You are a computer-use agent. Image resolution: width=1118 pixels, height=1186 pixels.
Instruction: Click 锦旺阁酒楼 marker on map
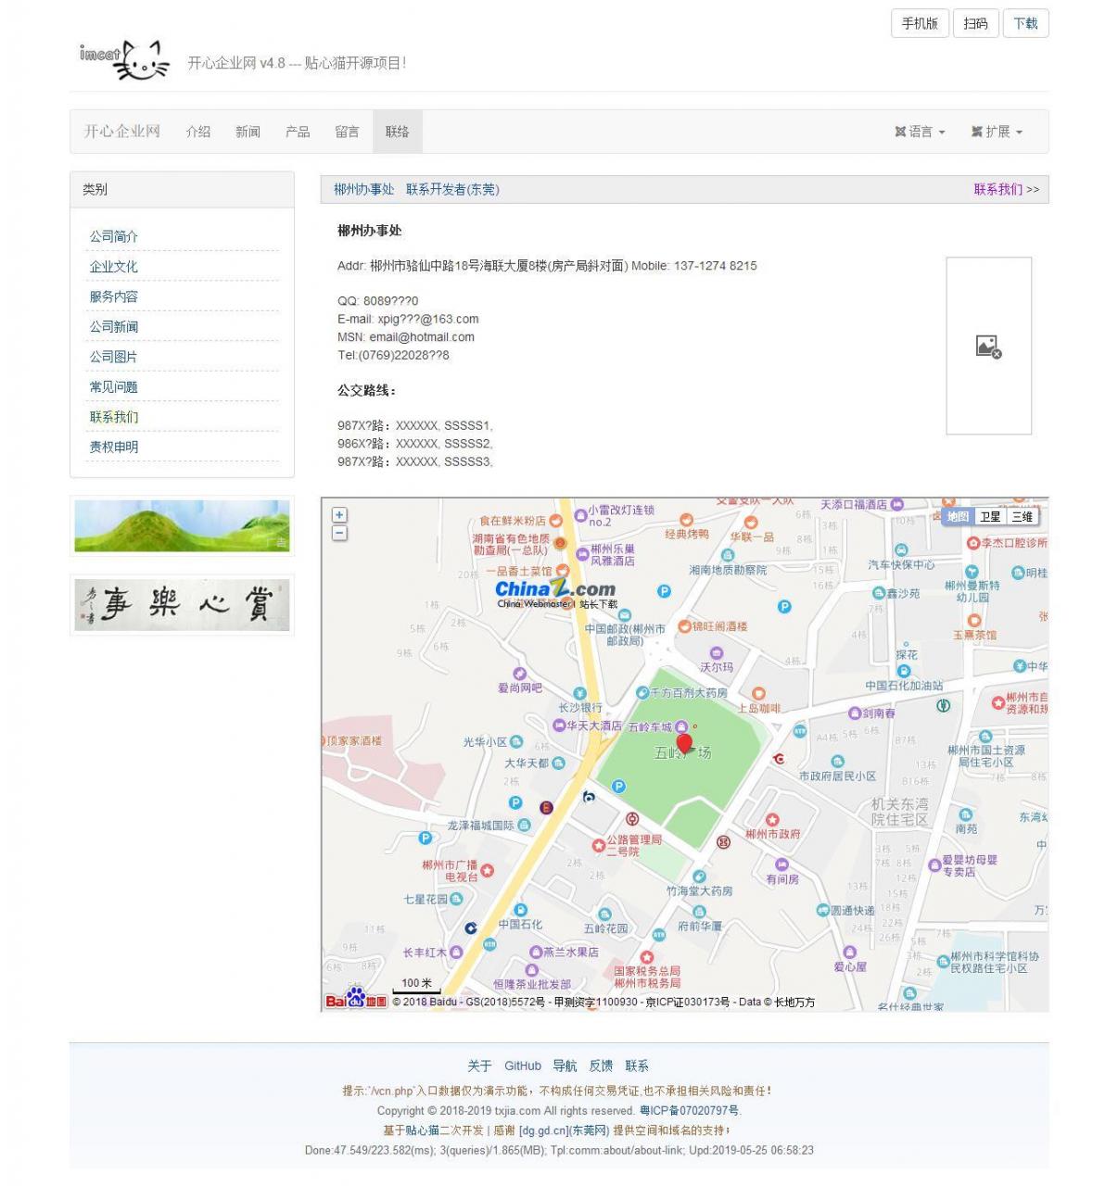[684, 627]
